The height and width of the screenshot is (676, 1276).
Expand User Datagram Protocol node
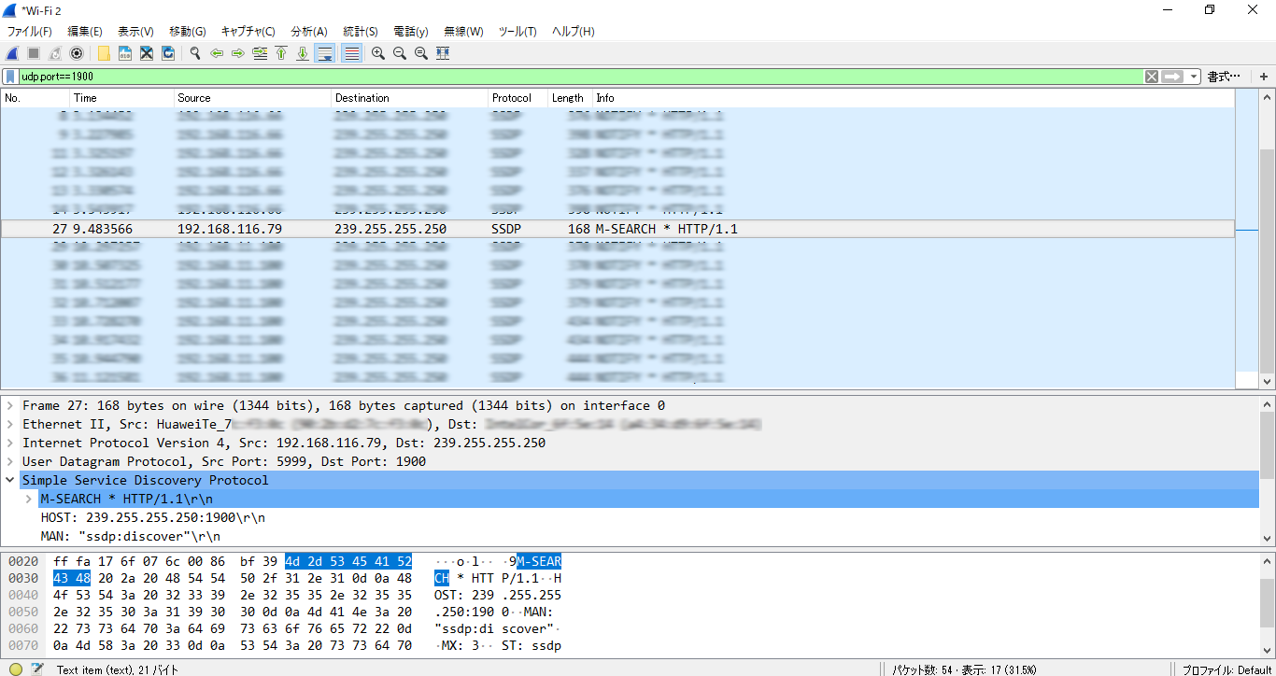pos(10,462)
